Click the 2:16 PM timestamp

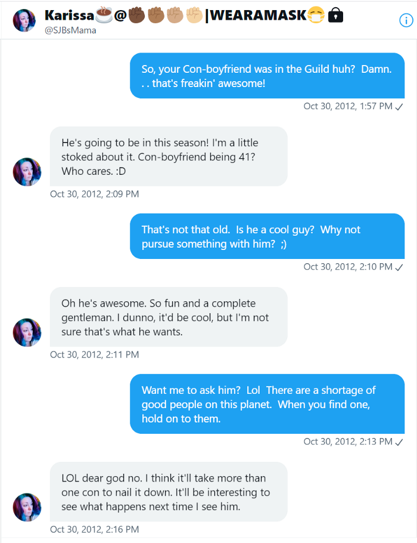pos(94,529)
